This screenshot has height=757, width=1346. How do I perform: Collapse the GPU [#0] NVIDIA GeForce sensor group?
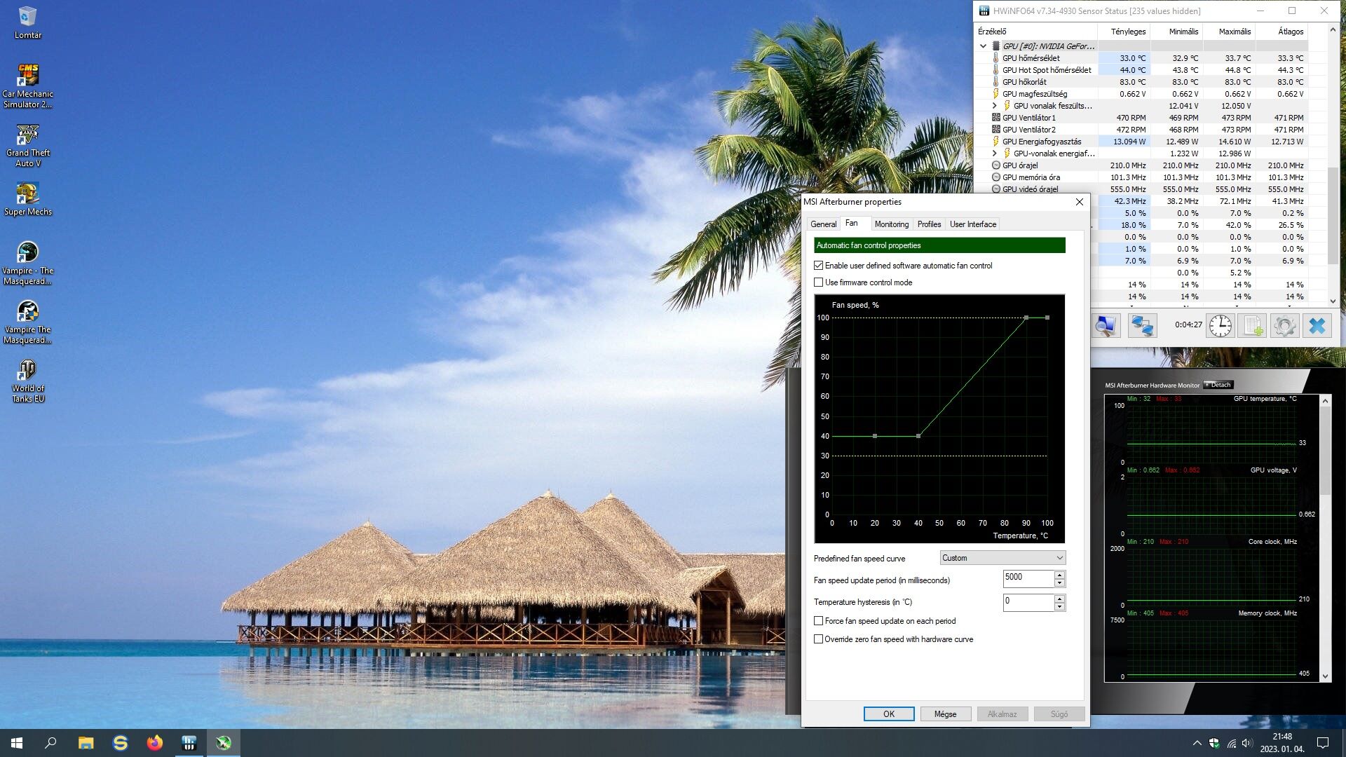983,46
